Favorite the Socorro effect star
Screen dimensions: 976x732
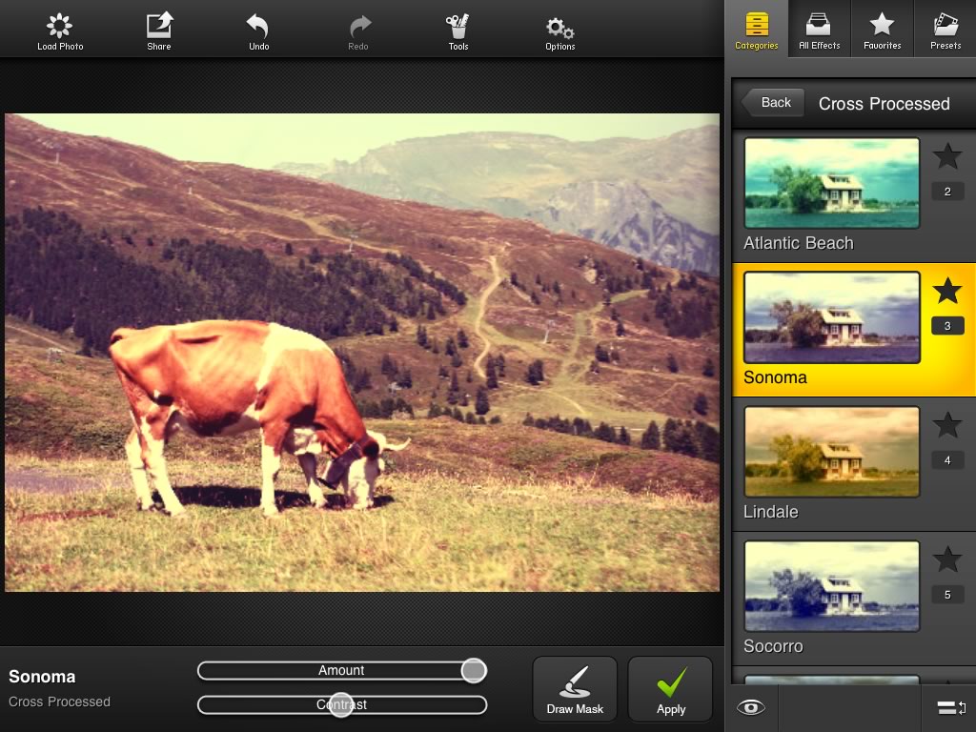click(947, 559)
